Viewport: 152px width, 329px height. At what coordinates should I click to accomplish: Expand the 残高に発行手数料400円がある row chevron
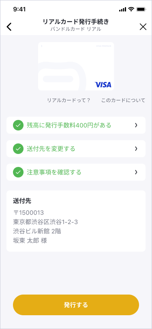coord(136,125)
